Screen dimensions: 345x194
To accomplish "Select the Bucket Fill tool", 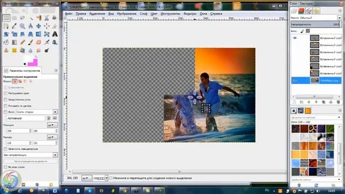I will point(6,42).
